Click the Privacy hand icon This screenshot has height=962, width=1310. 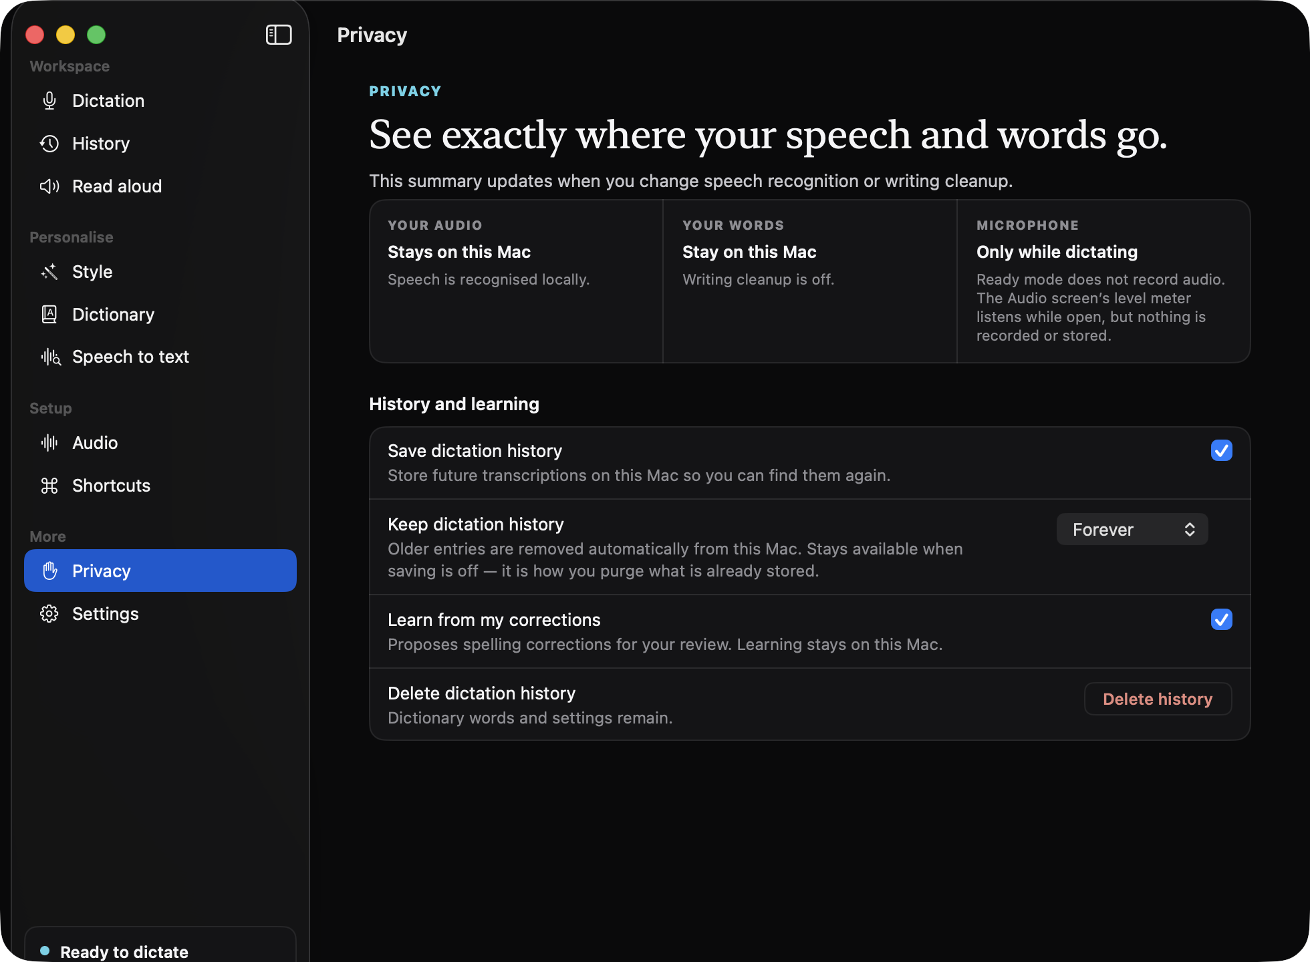[49, 571]
